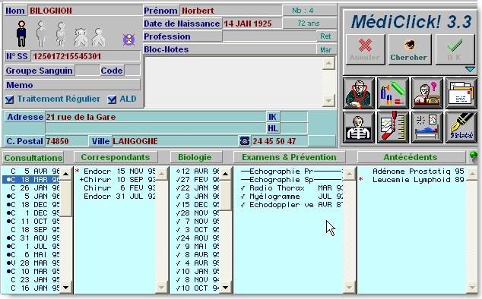Click the Chercher button
The width and height of the screenshot is (482, 299).
click(410, 49)
